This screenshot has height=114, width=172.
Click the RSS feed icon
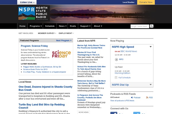point(147,97)
